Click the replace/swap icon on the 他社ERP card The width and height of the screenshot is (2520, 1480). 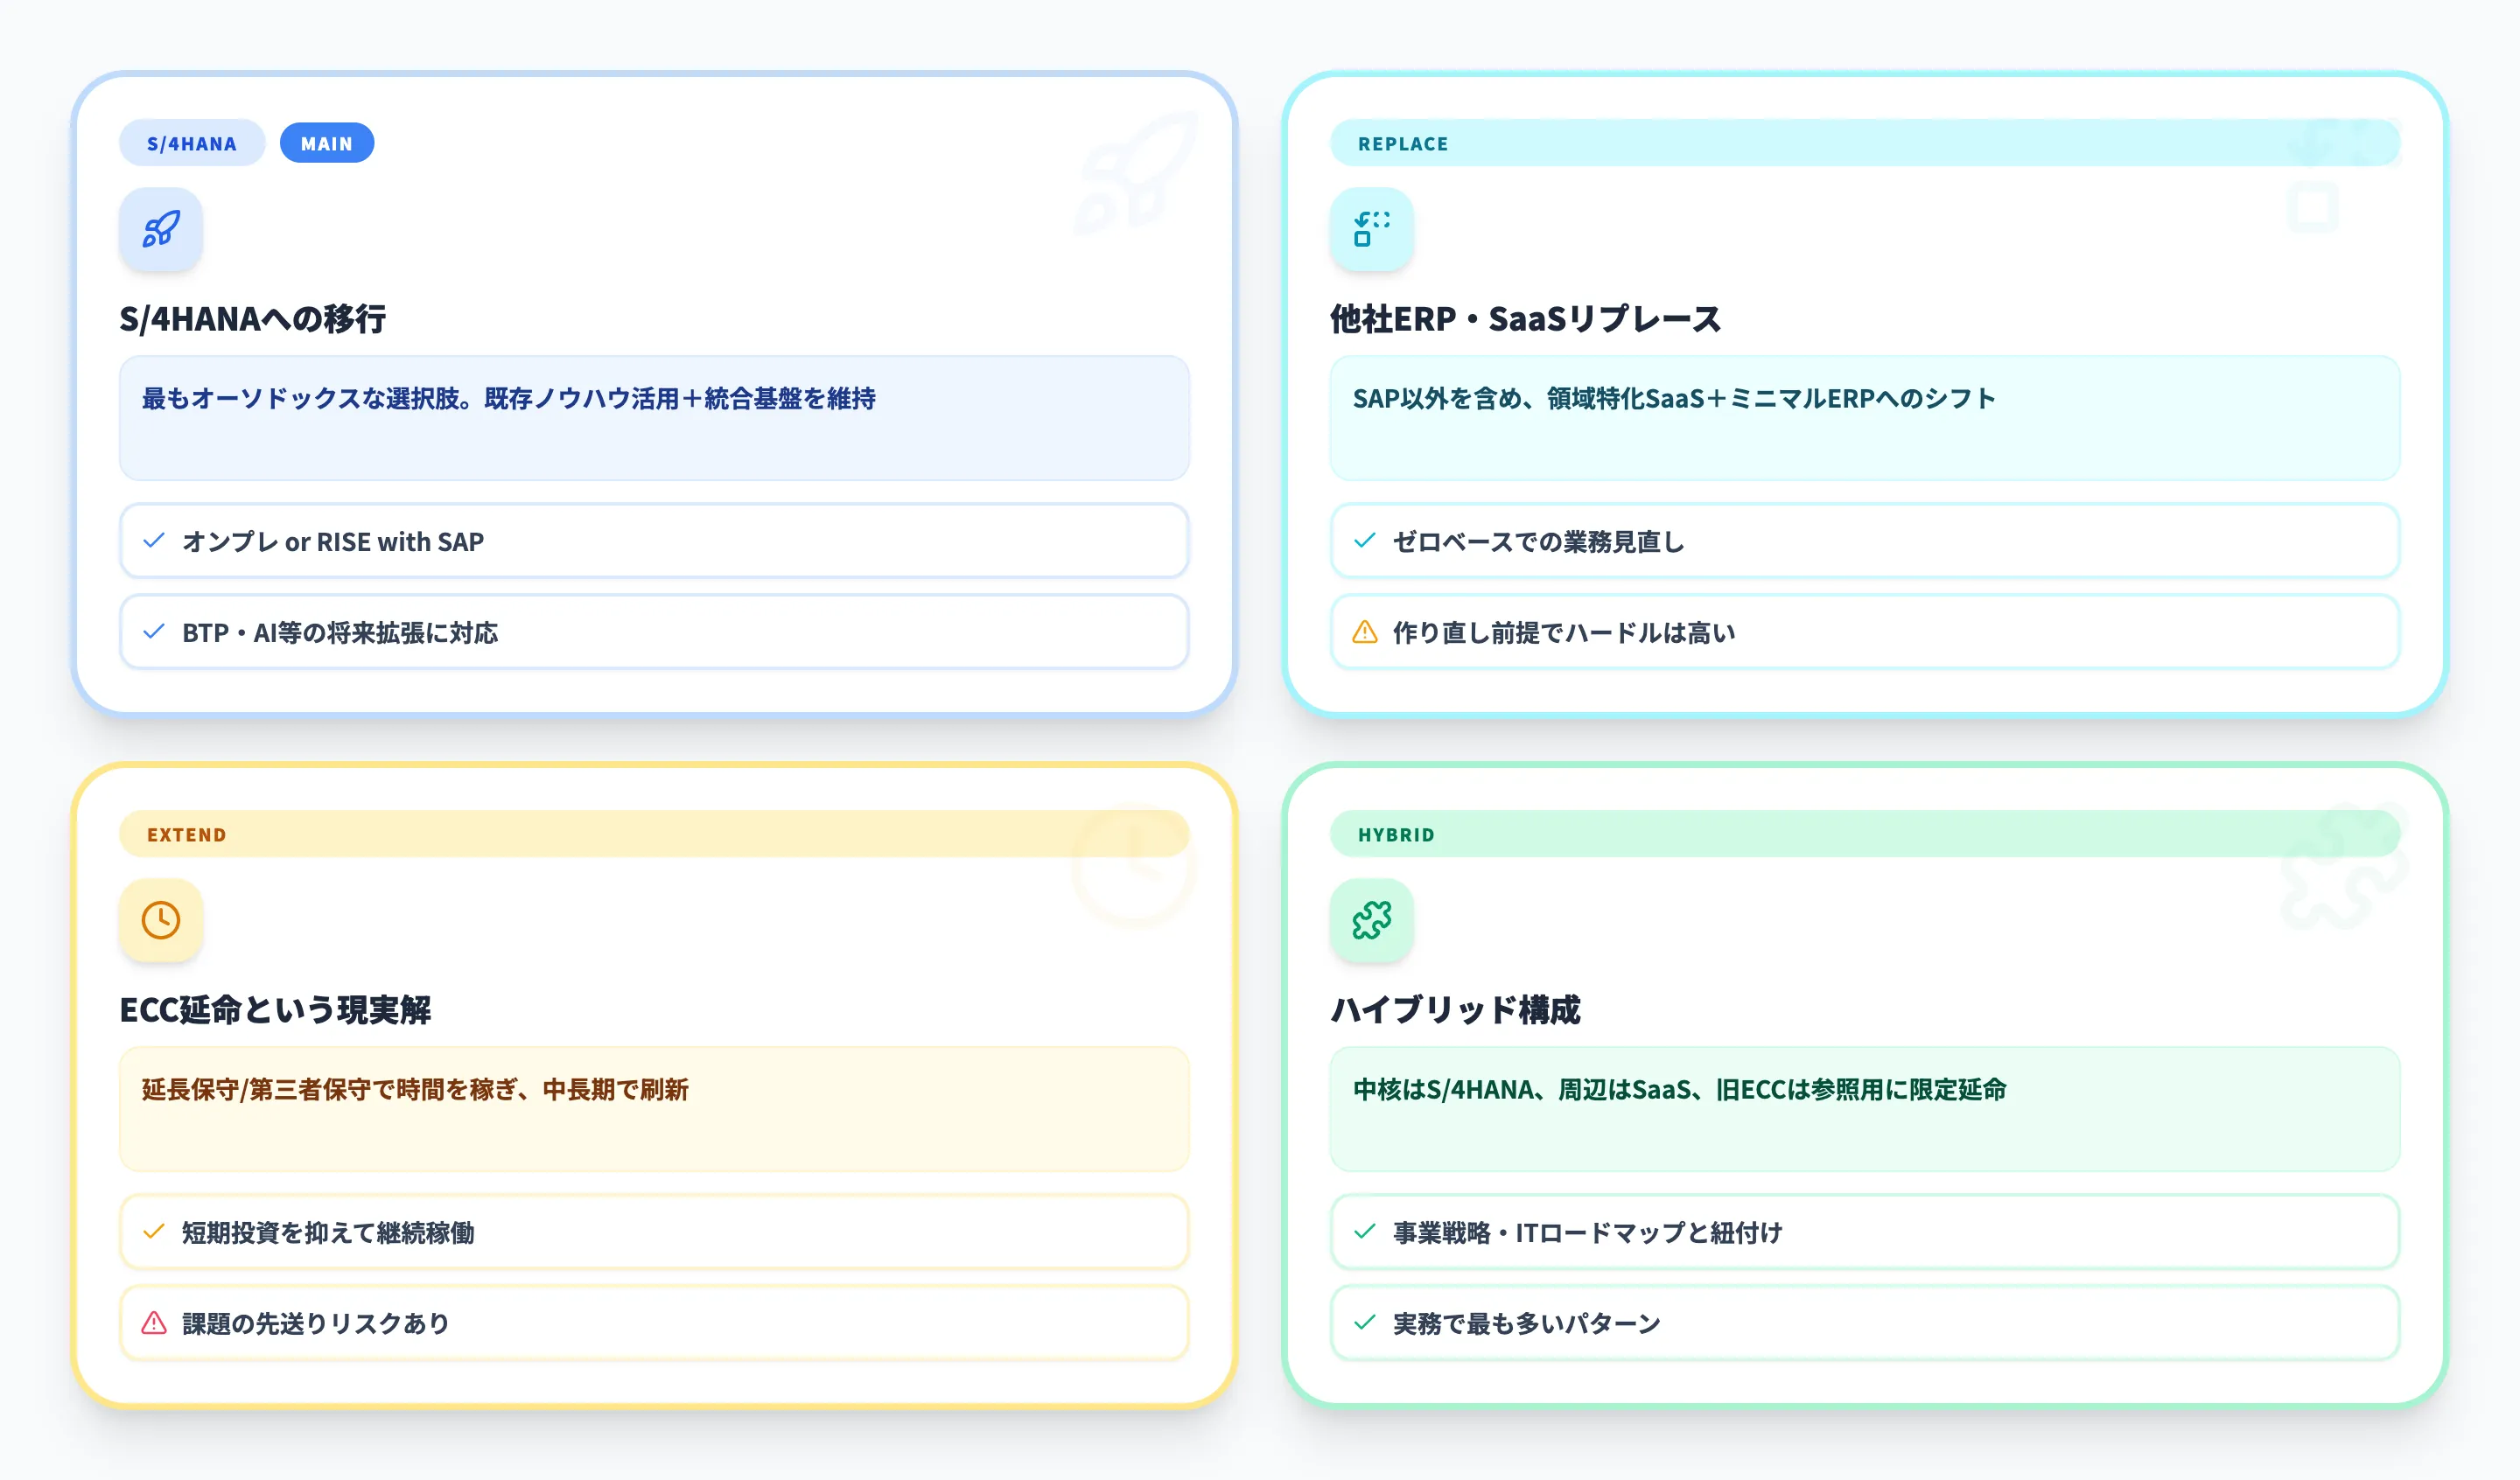pyautogui.click(x=1372, y=229)
